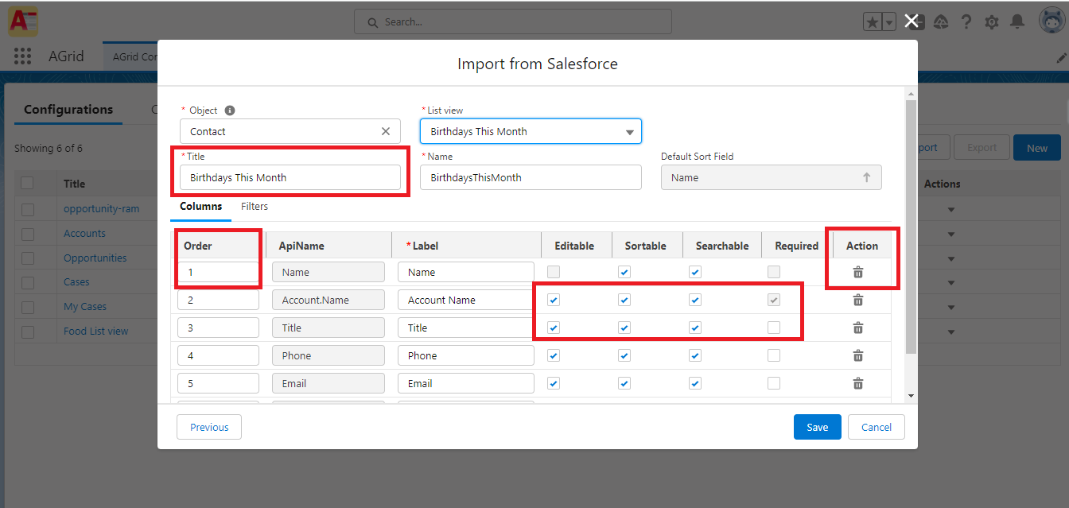Save the imported configuration
Screen dimensions: 1069x508
click(818, 427)
